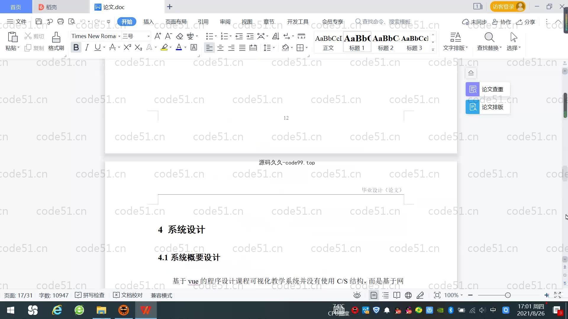Click the Print icon in quick access bar
The height and width of the screenshot is (319, 568).
click(61, 22)
